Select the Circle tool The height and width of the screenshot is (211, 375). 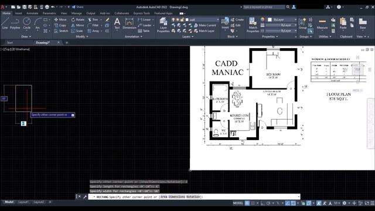click(27, 23)
